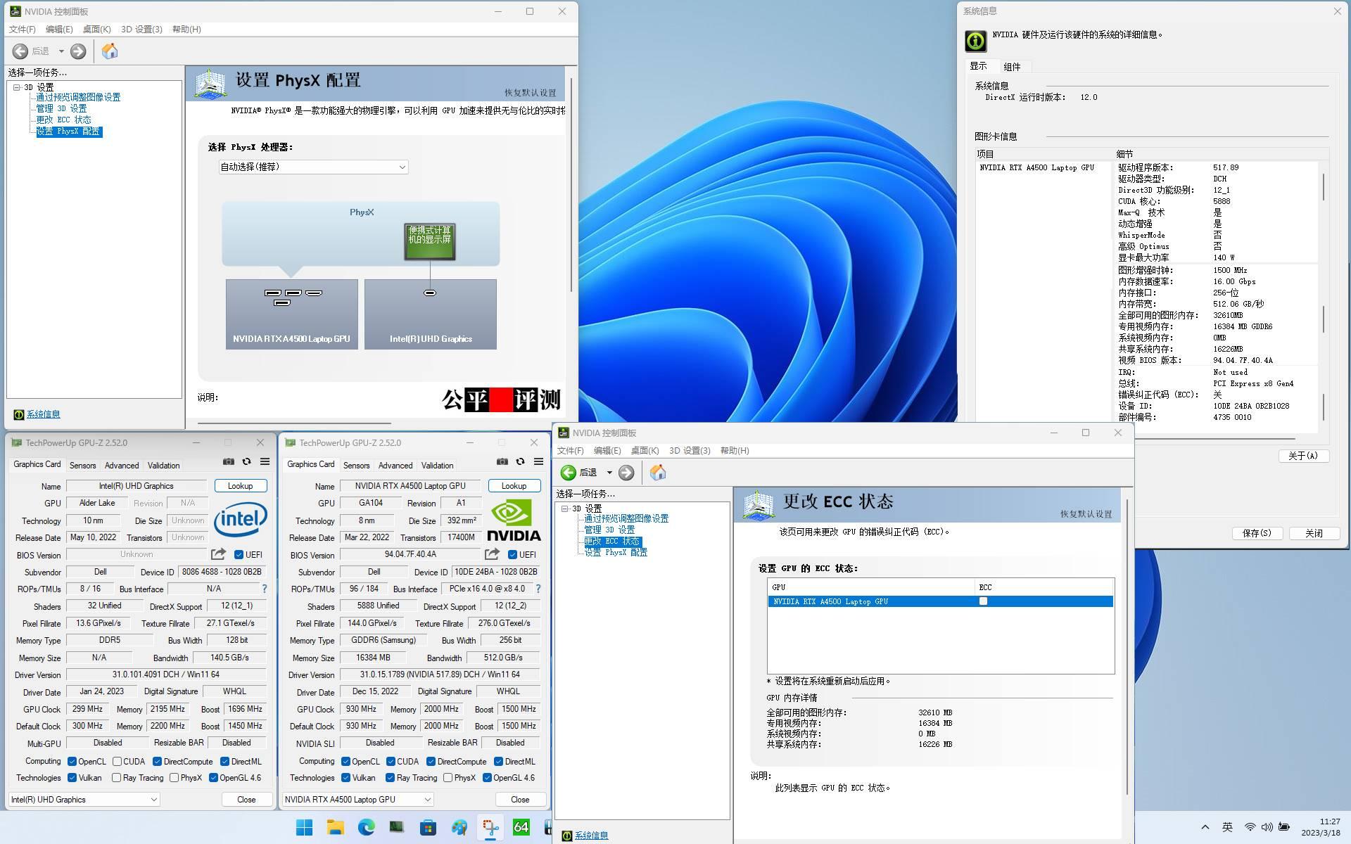Refresh the NVIDIA GPU-Z window
Screen dimensions: 1351x844
point(520,461)
